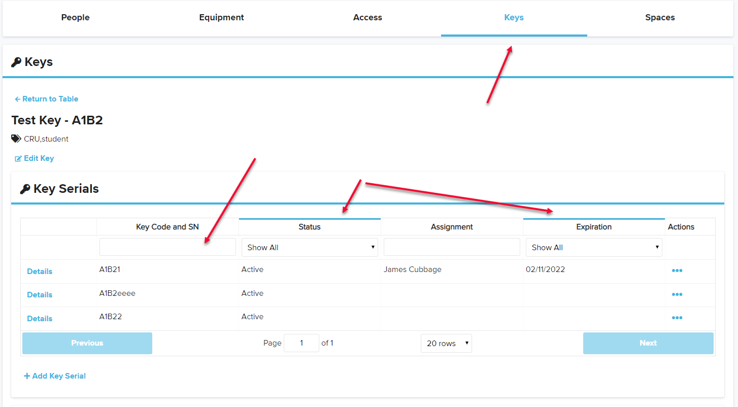Click the Edit Key pencil icon
This screenshot has height=407, width=738.
pyautogui.click(x=18, y=159)
